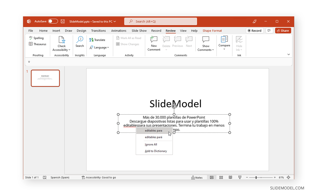Collapse the ribbon with the chevron

(288, 54)
